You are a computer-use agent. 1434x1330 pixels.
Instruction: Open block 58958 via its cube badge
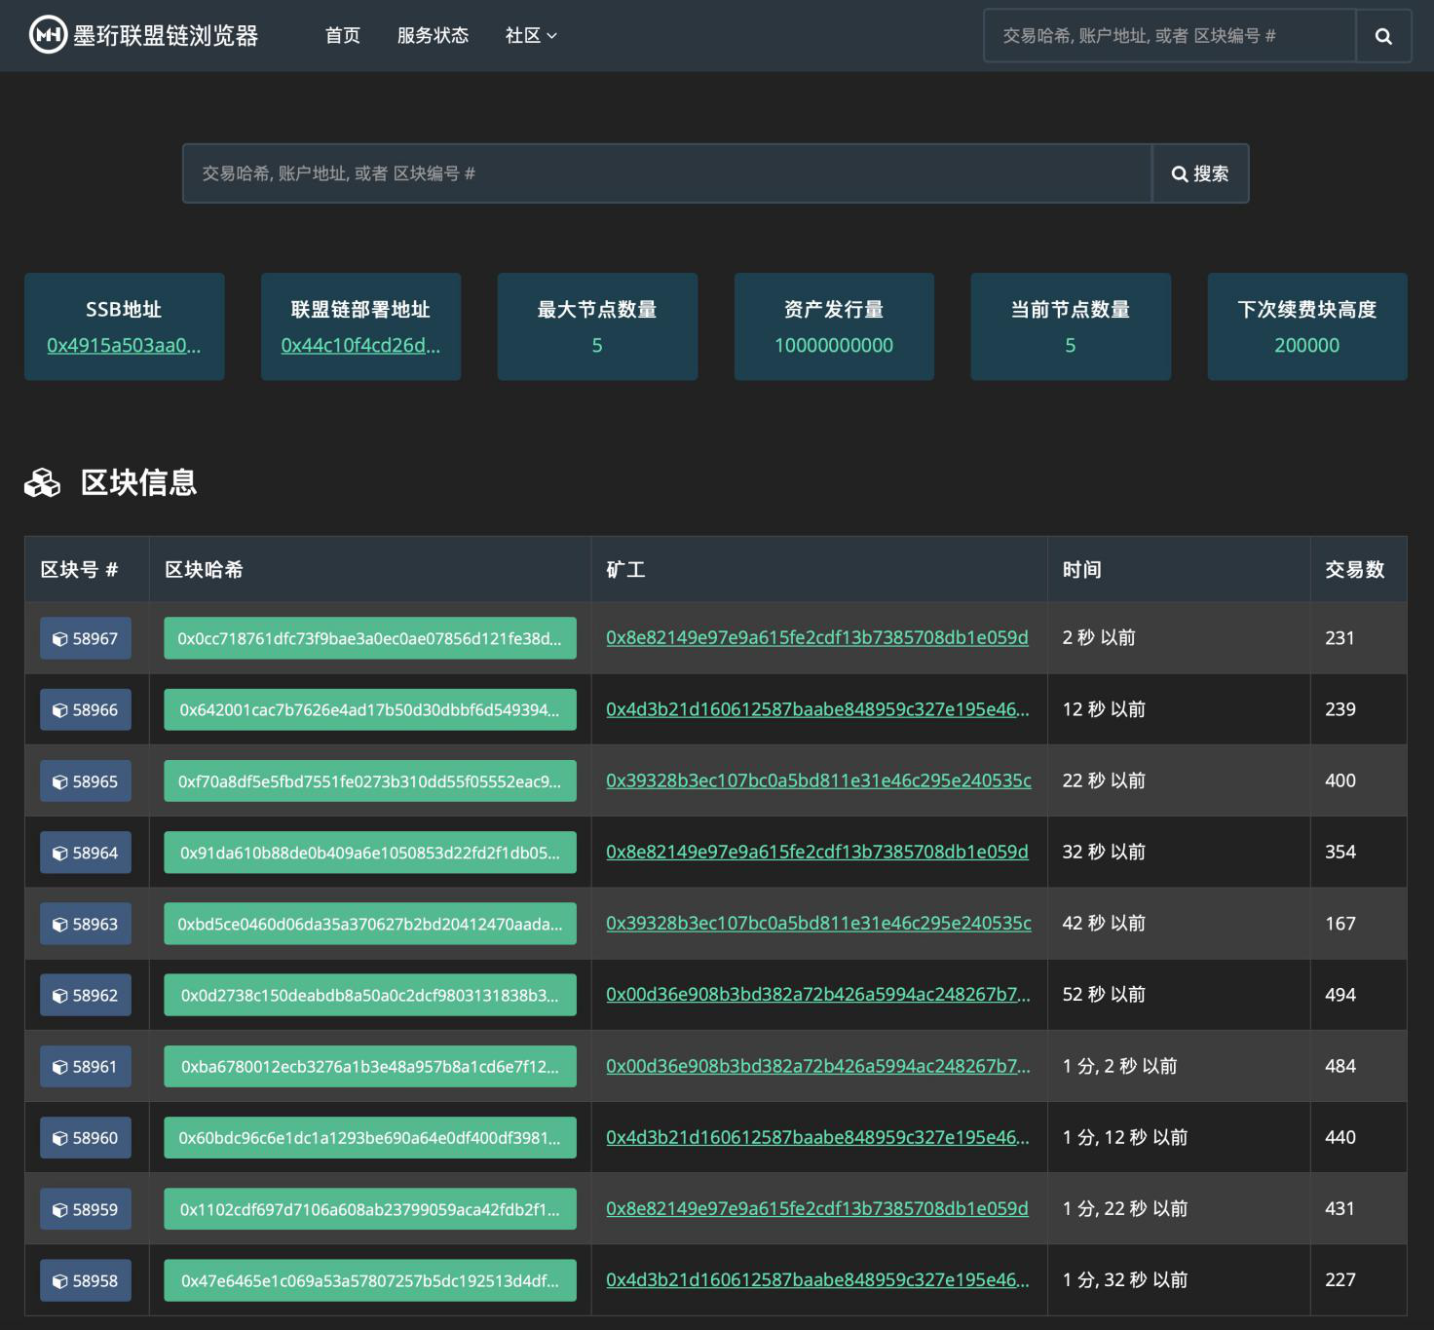(86, 1280)
